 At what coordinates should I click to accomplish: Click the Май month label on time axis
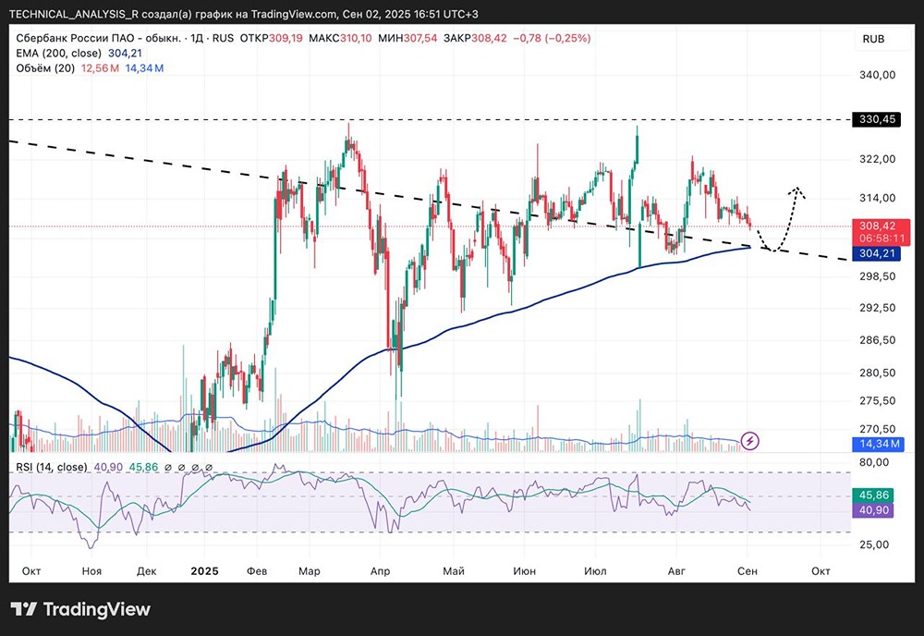454,571
